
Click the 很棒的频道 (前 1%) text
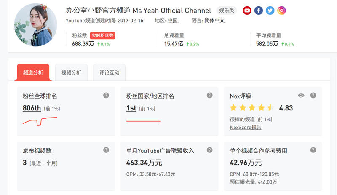click(251, 119)
